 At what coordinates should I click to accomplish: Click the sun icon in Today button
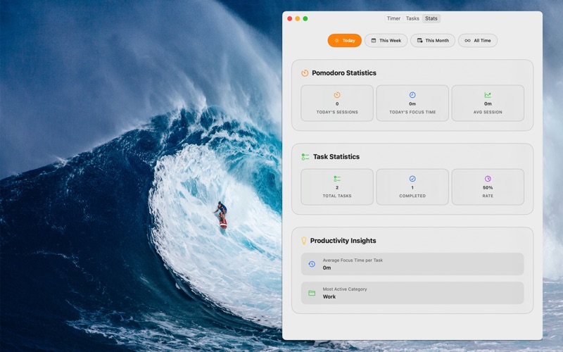[336, 41]
